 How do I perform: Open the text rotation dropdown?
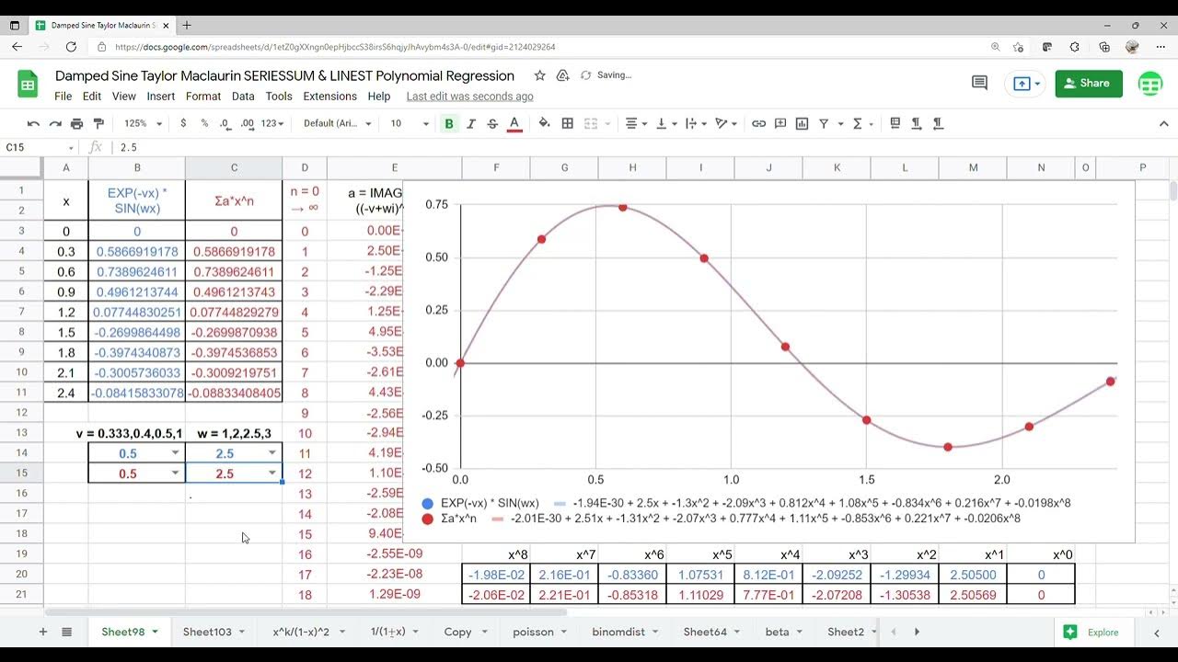[726, 123]
